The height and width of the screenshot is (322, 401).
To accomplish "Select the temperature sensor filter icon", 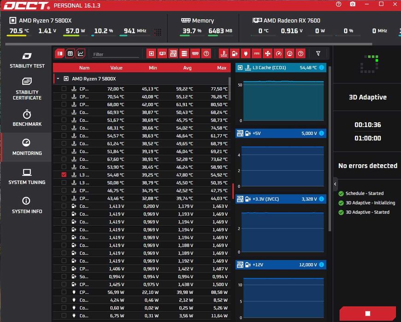I will [x=224, y=53].
